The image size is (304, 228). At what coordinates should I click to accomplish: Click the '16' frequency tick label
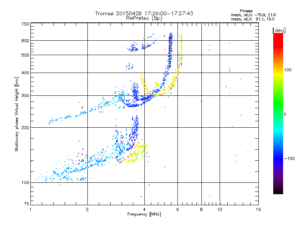pos(258,209)
